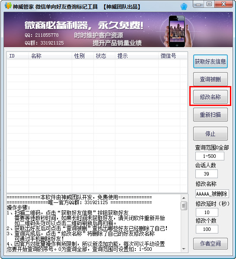Sort by the 性别 column header
This screenshot has height=259, width=236.
(x=83, y=56)
